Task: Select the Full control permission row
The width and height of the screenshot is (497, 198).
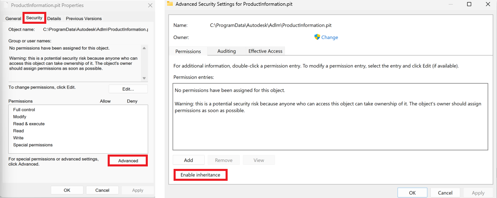Action: [24, 110]
